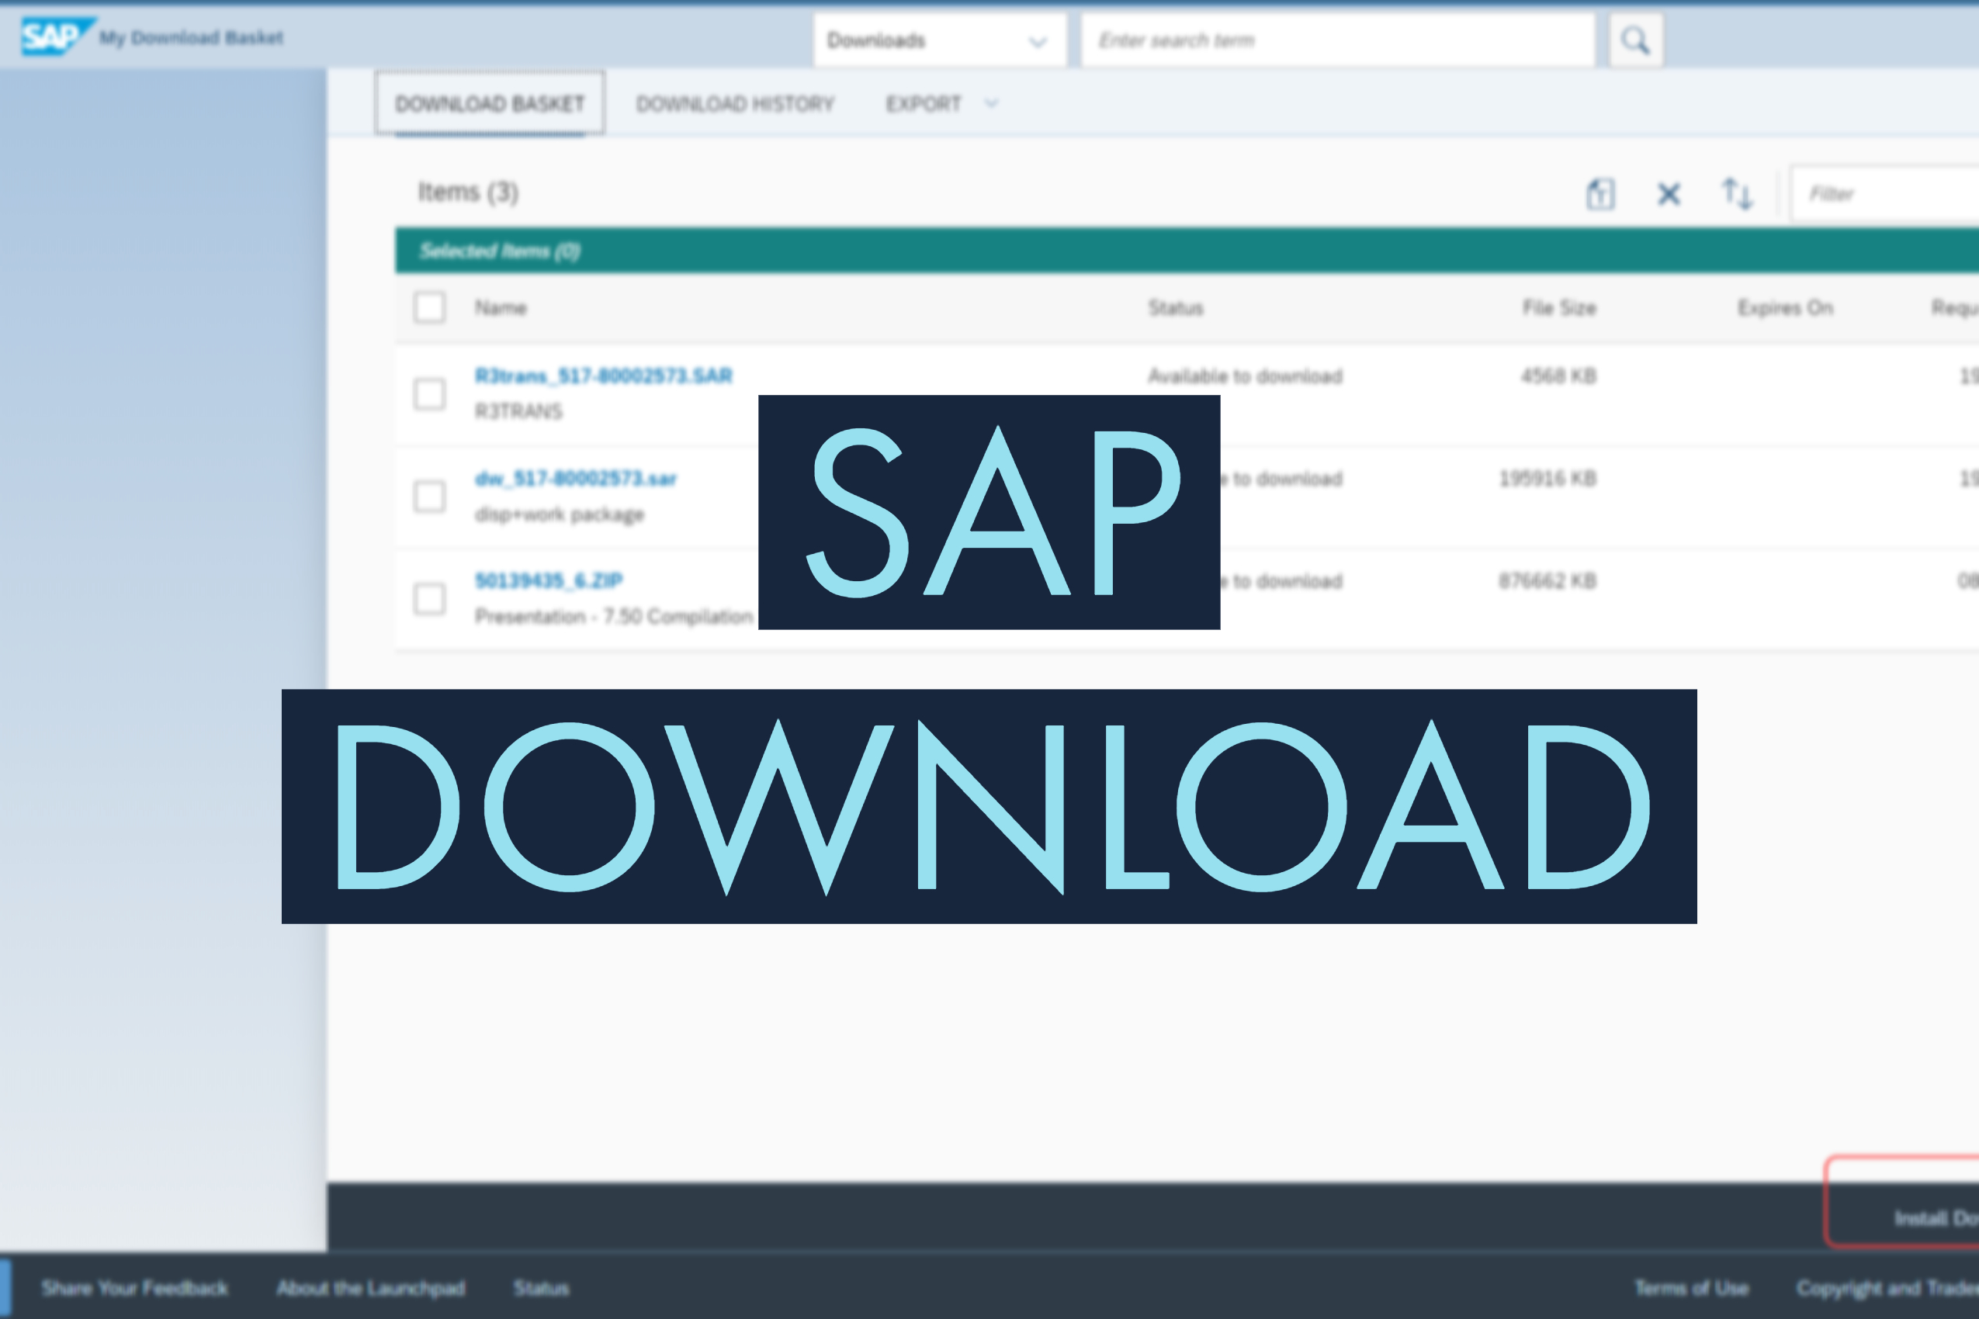Image resolution: width=1979 pixels, height=1319 pixels.
Task: Open the EXPORT tab
Action: click(x=923, y=103)
